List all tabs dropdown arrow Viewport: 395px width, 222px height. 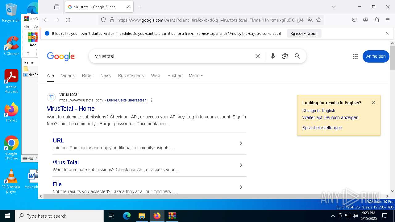click(x=334, y=7)
